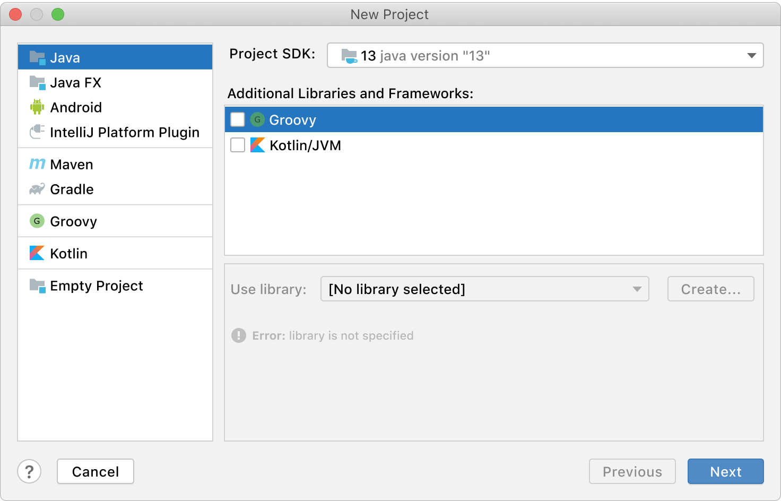Click the Android robot icon
Image resolution: width=781 pixels, height=501 pixels.
37,107
